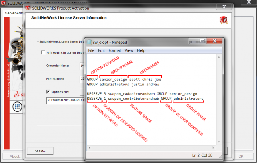Open the File menu in Notepad
This screenshot has width=257, height=163.
pyautogui.click(x=91, y=50)
